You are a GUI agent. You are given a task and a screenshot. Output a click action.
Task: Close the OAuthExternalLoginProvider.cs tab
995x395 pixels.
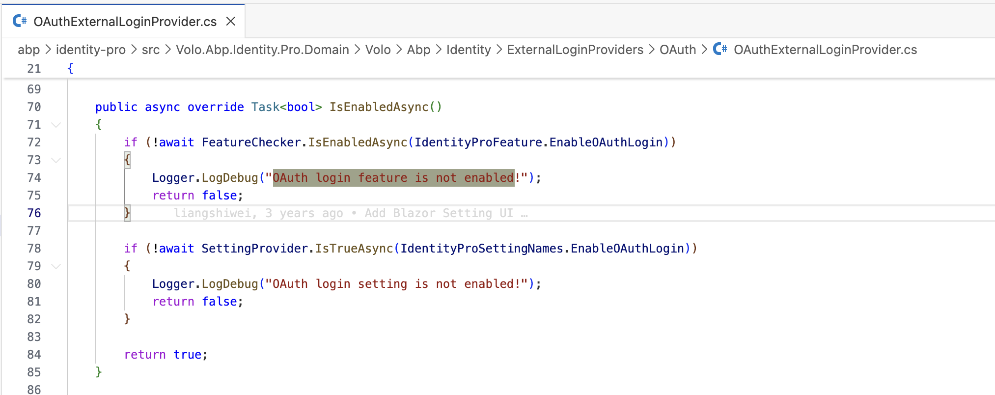(x=231, y=21)
